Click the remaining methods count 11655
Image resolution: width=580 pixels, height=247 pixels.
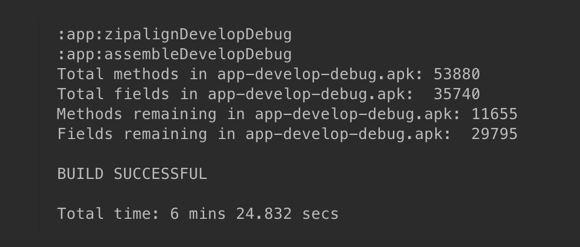tap(494, 114)
